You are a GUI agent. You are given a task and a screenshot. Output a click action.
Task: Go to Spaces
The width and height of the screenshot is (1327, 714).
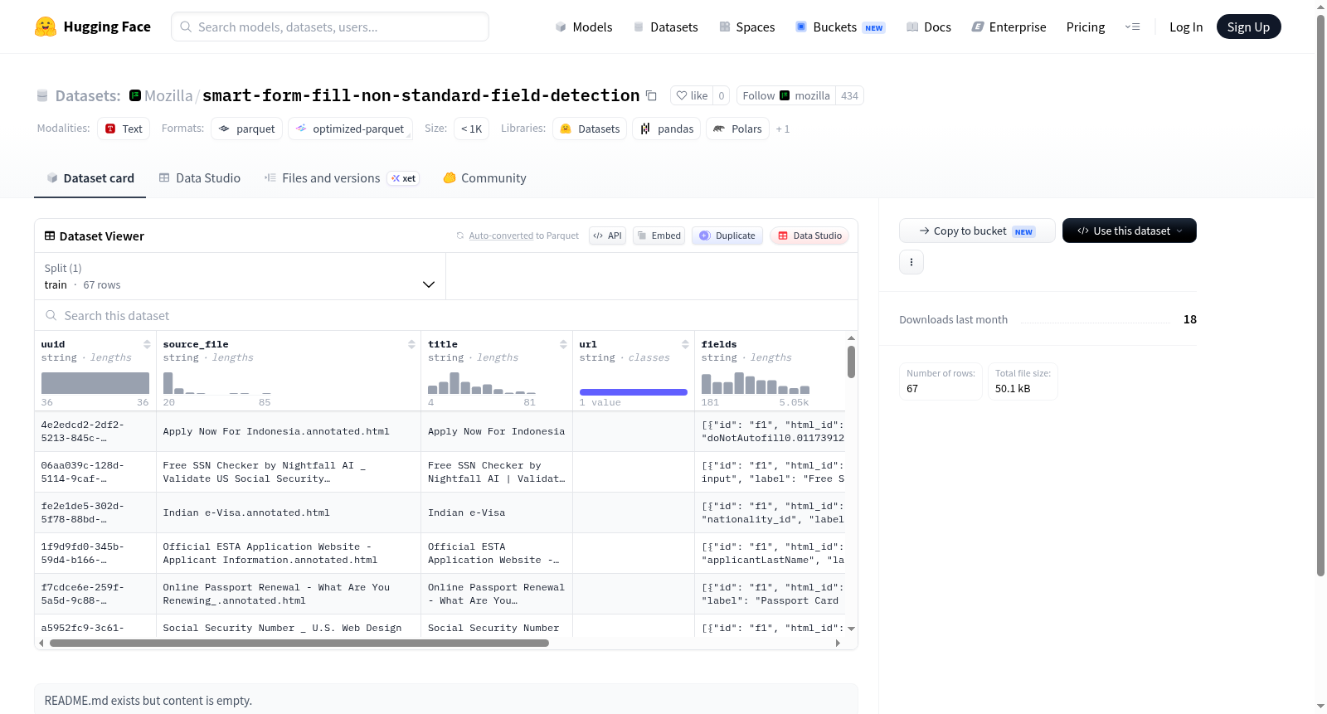click(x=747, y=27)
